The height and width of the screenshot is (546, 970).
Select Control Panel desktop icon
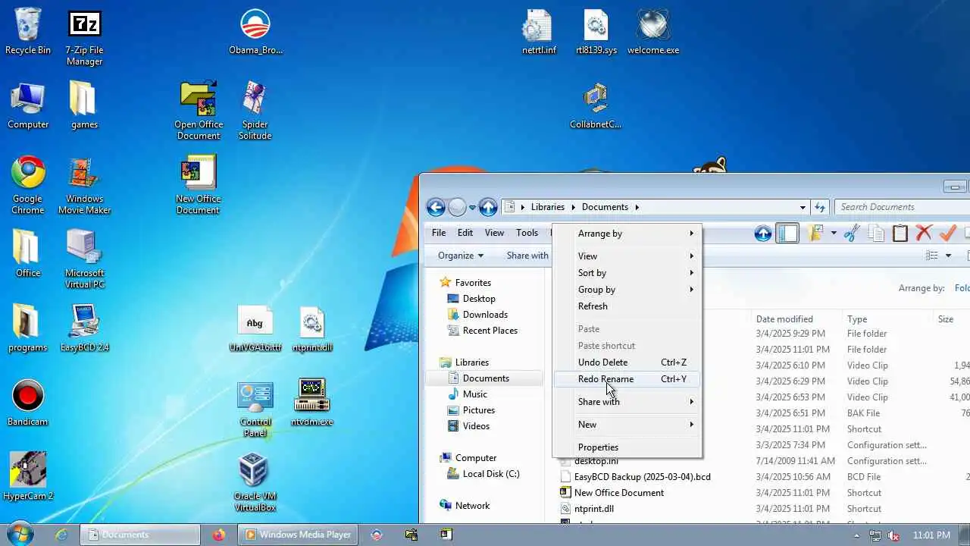tap(255, 409)
